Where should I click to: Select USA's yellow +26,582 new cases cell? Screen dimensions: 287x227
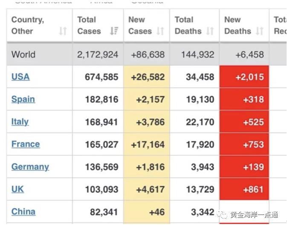tap(147, 77)
